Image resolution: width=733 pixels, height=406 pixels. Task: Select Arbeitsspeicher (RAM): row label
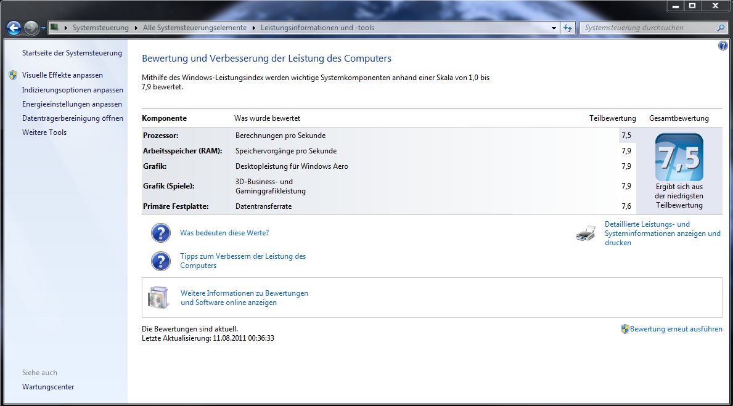(182, 151)
